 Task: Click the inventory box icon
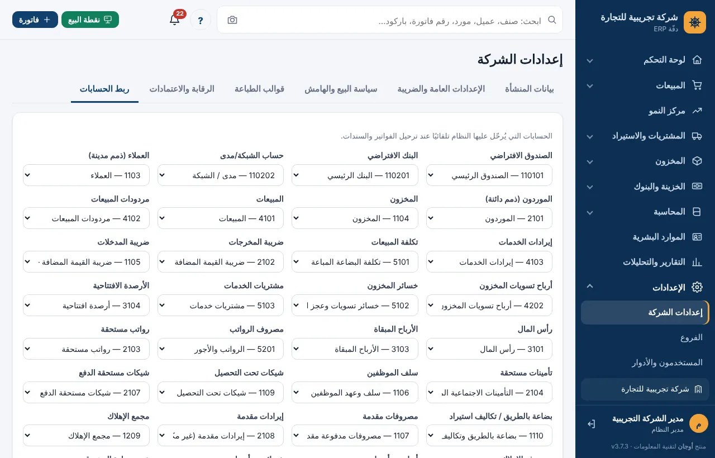(697, 161)
